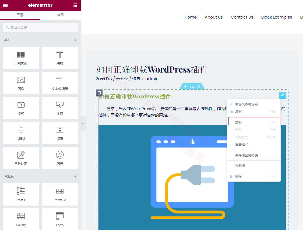Click the 发表评论 link
The width and height of the screenshot is (303, 230).
tap(104, 79)
